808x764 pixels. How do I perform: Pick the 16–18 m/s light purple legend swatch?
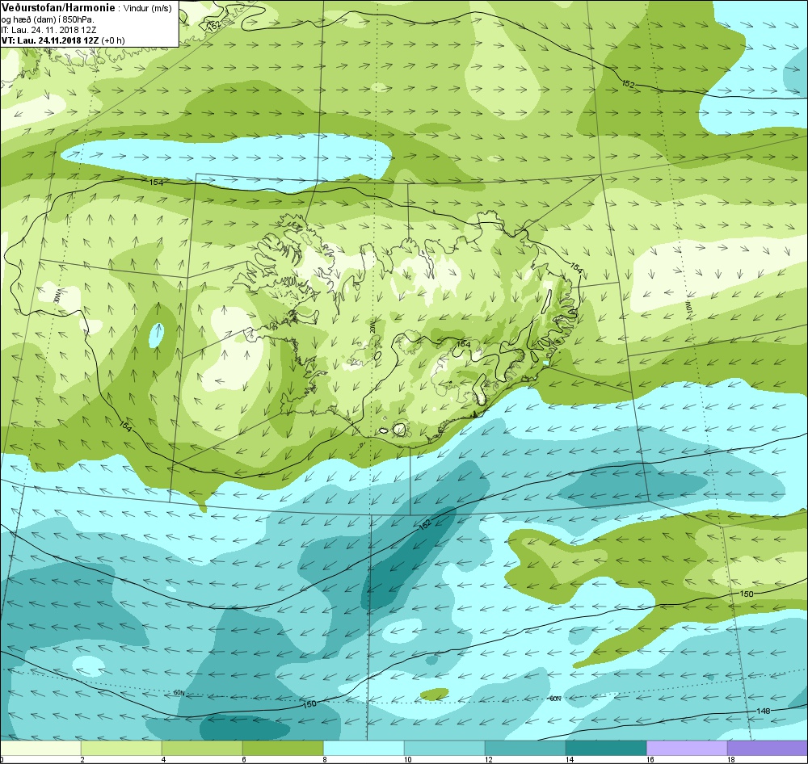686,748
